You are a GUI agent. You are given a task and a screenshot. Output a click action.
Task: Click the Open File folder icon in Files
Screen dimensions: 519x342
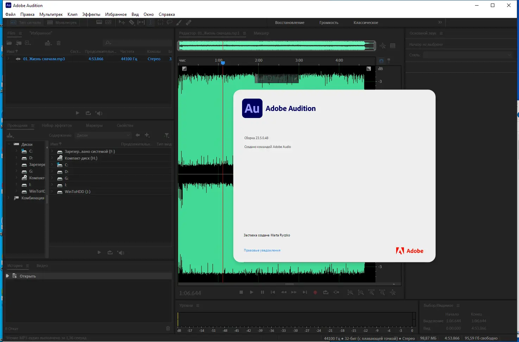[x=10, y=43]
